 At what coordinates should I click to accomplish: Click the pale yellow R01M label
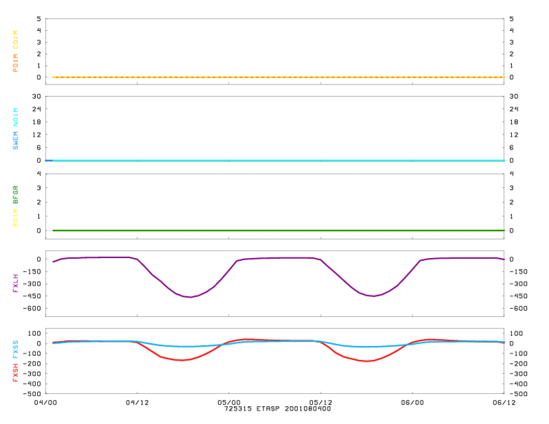[15, 218]
